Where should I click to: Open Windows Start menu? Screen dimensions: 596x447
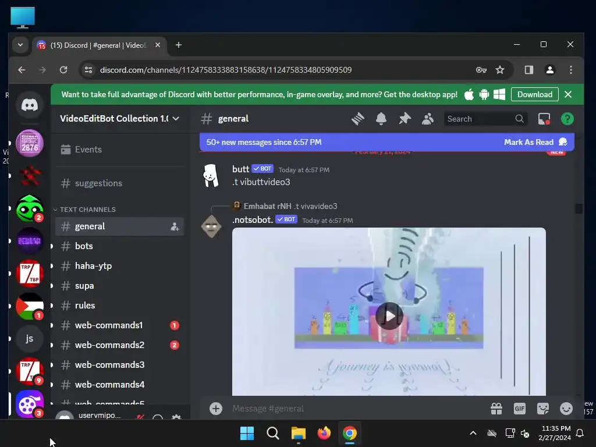(247, 433)
